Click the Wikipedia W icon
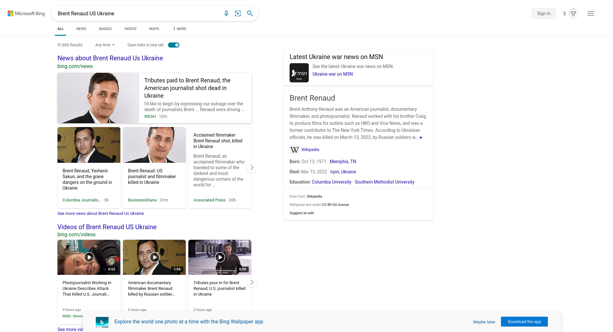Screen dimensions: 613x332 click(x=294, y=150)
